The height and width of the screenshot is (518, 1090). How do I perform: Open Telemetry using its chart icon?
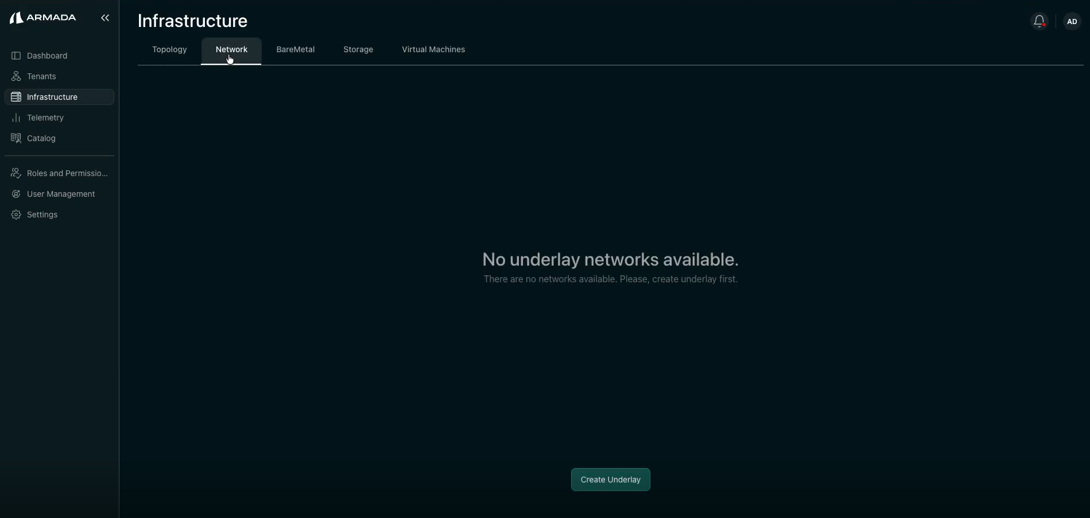coord(15,118)
